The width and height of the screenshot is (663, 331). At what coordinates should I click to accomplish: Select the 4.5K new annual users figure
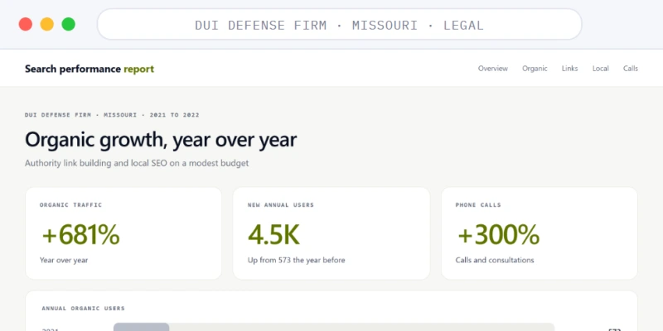coord(273,235)
